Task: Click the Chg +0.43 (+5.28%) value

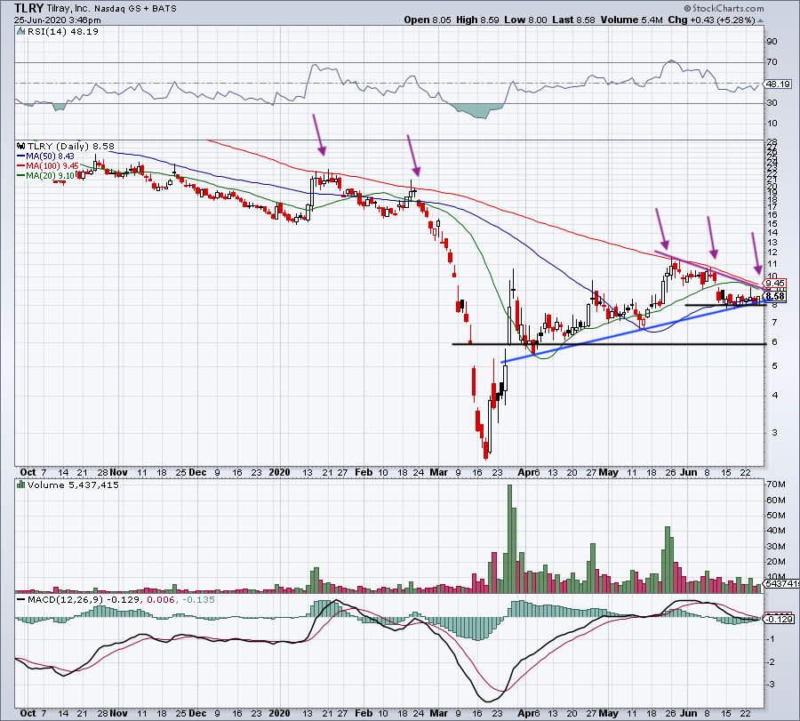Action: tap(711, 20)
